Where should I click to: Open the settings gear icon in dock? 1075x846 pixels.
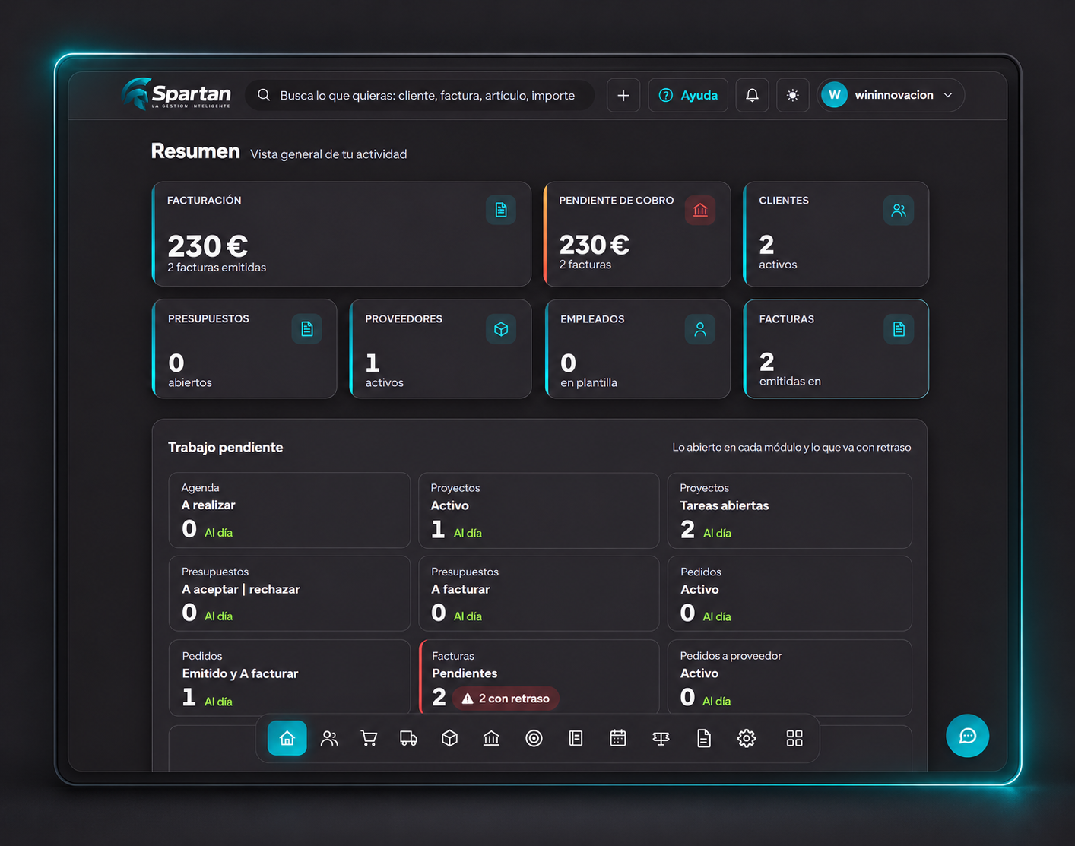point(747,738)
